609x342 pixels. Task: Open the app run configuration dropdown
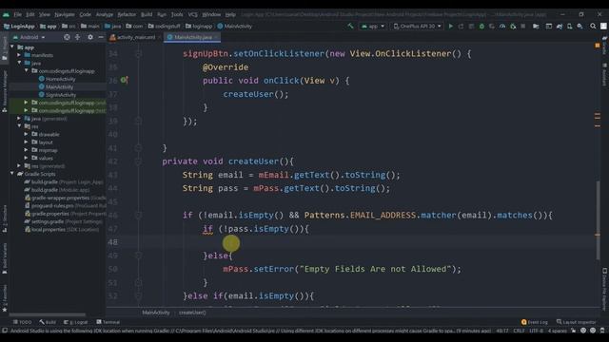372,26
